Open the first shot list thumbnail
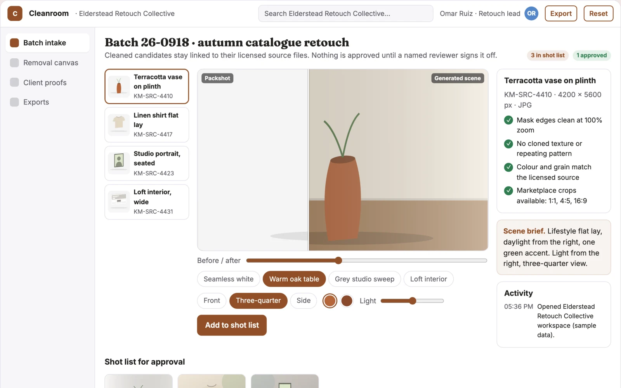This screenshot has width=621, height=388. 139,381
